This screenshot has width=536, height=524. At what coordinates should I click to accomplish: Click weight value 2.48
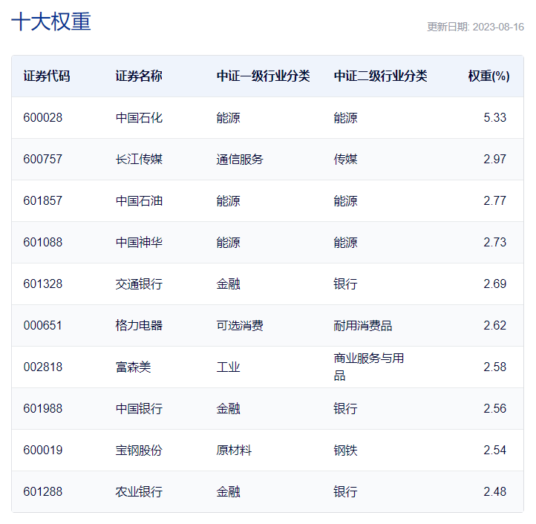(x=494, y=492)
